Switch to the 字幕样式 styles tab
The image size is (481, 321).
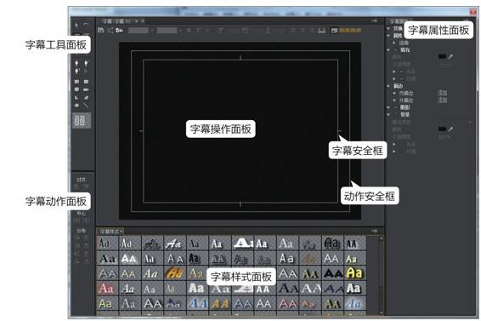click(x=110, y=232)
